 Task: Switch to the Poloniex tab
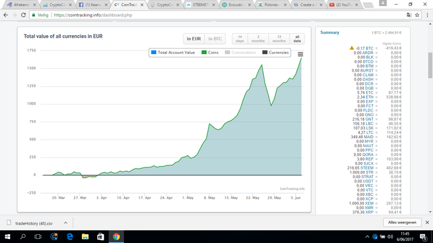point(272,5)
